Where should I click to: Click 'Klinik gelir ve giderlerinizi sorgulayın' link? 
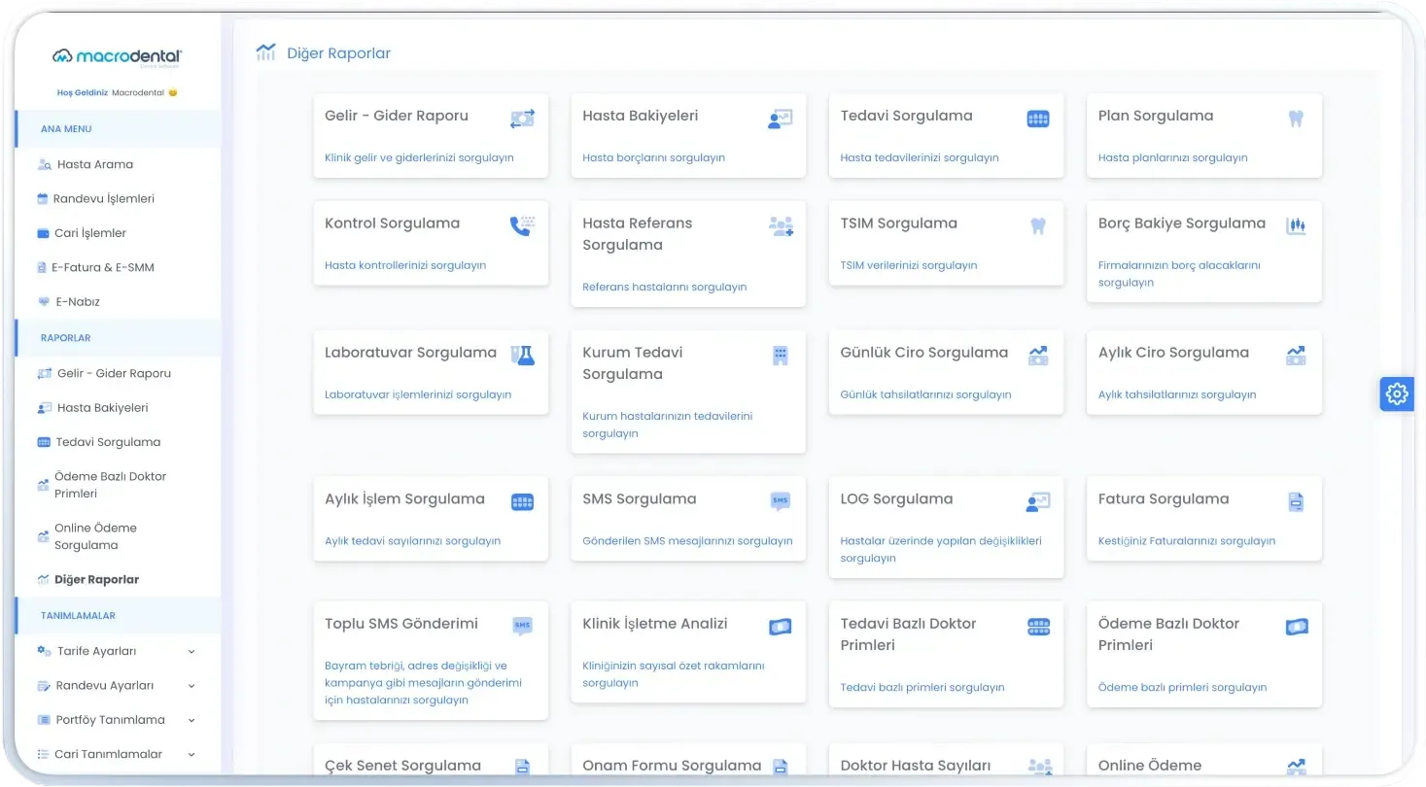(419, 157)
